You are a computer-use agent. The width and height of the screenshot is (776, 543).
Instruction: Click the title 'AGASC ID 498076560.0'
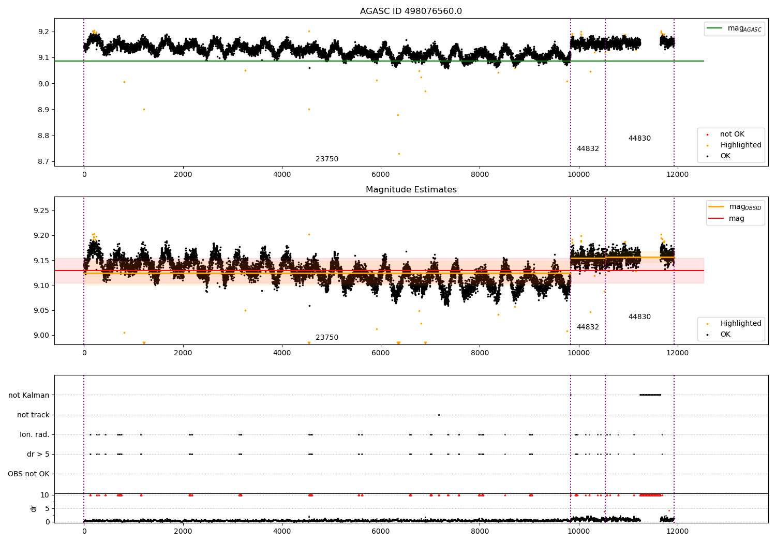tap(411, 11)
